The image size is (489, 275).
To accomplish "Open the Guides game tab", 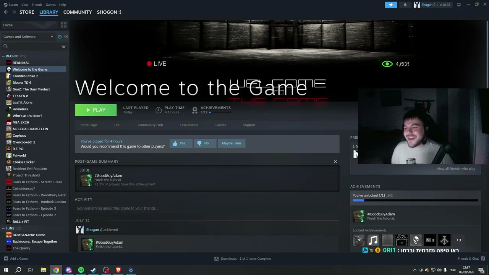I will click(220, 125).
